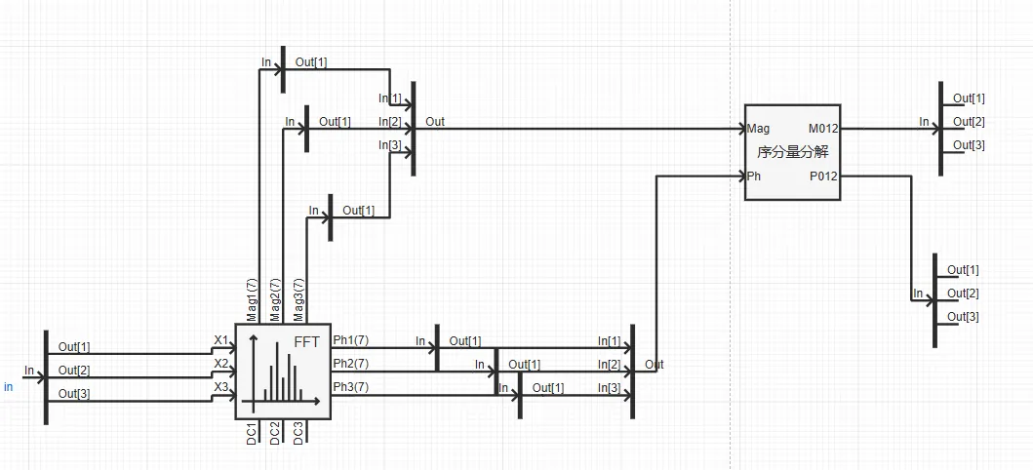
Task: Click the DC2 port label below FFT
Action: [276, 433]
